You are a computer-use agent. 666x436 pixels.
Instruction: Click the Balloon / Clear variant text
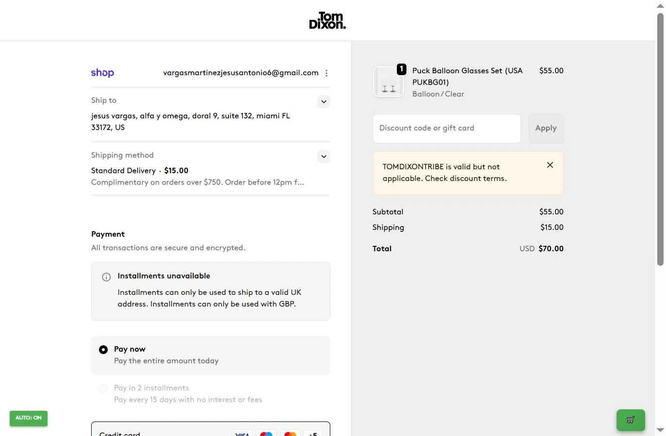pyautogui.click(x=438, y=94)
